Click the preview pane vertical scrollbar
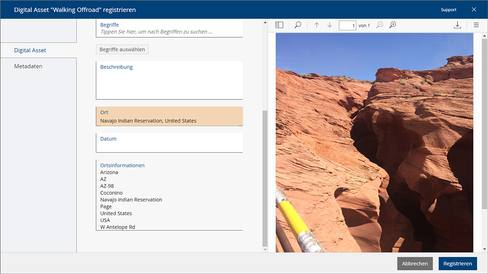Image resolution: width=488 pixels, height=274 pixels. click(484, 124)
